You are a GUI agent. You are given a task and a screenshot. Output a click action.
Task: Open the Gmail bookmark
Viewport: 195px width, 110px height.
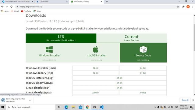(15, 11)
